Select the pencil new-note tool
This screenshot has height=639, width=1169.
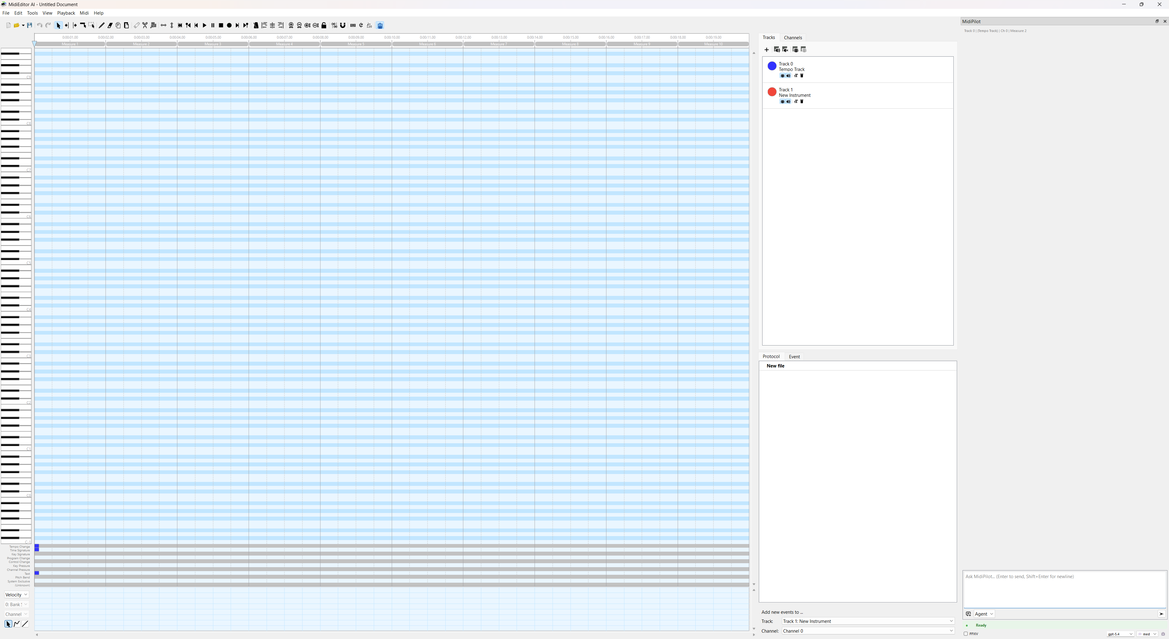102,25
